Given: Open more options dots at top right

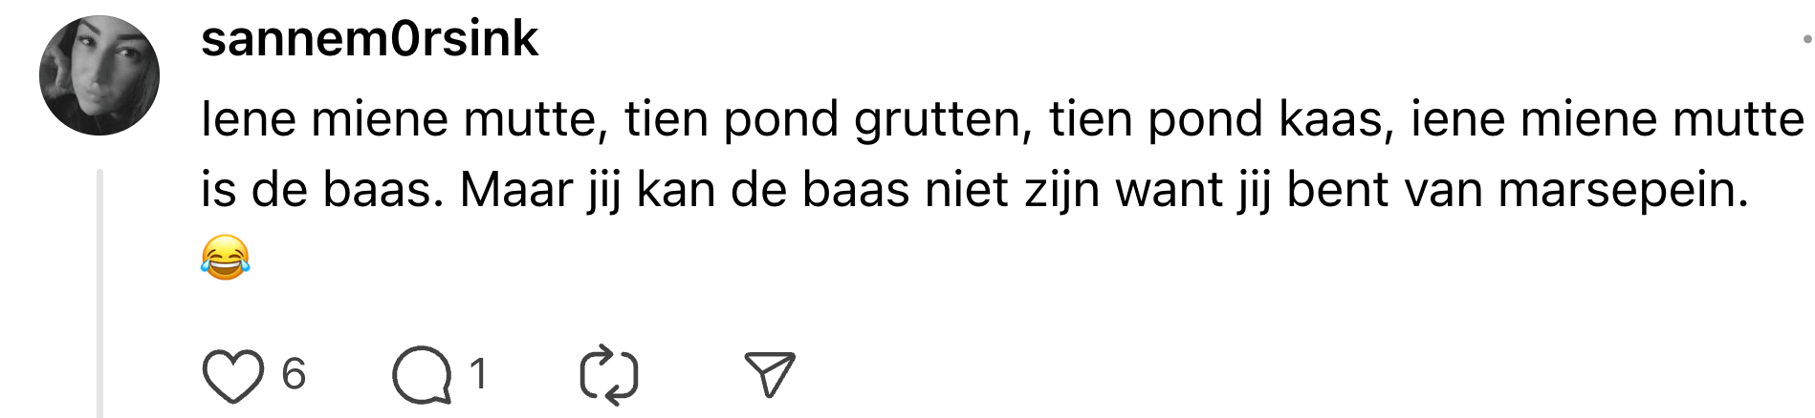Looking at the screenshot, I should (1806, 39).
